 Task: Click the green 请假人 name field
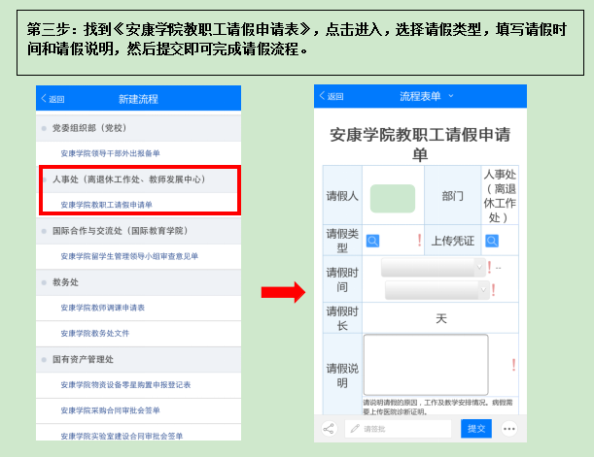(x=392, y=198)
